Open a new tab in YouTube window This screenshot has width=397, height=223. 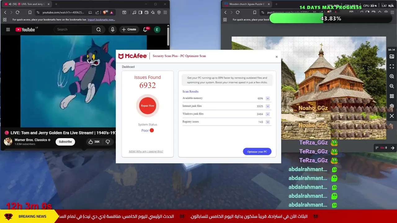56,4
